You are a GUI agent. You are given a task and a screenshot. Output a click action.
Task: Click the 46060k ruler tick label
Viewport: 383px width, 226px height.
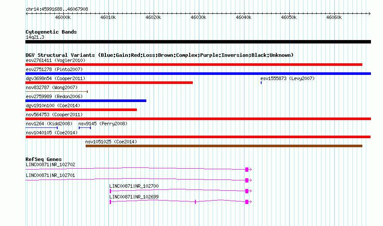pyautogui.click(x=334, y=17)
